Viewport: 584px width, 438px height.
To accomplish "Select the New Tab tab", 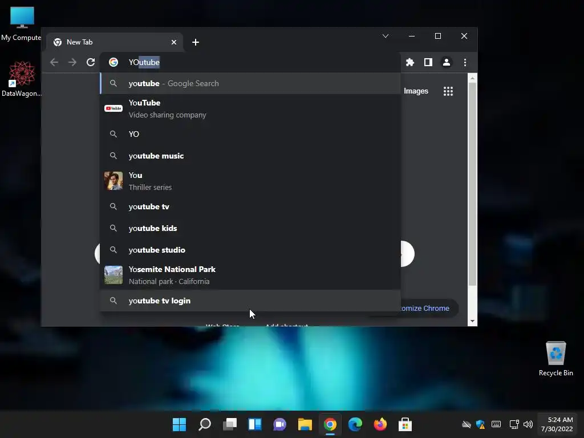I will pyautogui.click(x=115, y=42).
